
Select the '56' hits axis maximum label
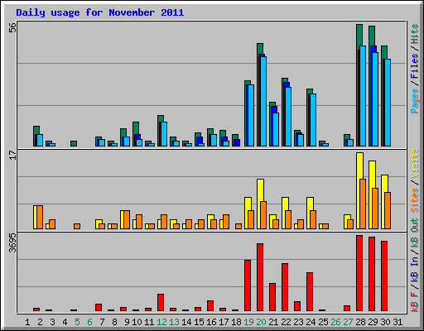tap(12, 27)
